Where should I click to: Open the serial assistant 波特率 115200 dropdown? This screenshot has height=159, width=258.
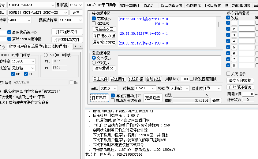coord(145,88)
